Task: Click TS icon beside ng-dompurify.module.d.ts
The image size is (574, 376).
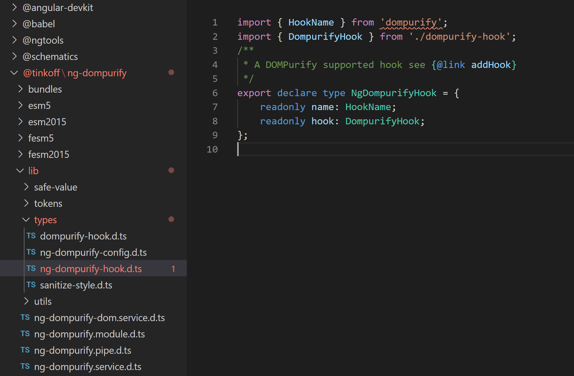Action: [x=25, y=334]
